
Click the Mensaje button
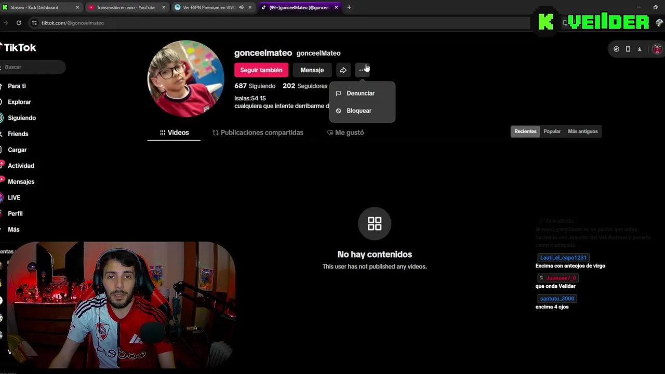312,70
